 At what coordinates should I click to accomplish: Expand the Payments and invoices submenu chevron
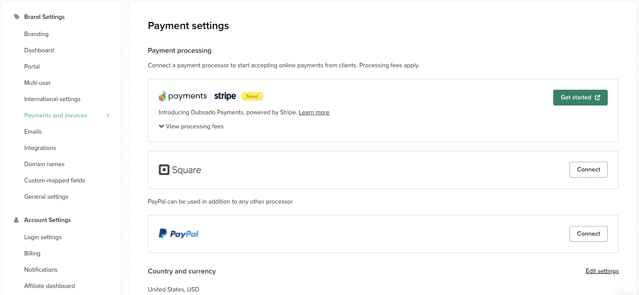coord(108,115)
